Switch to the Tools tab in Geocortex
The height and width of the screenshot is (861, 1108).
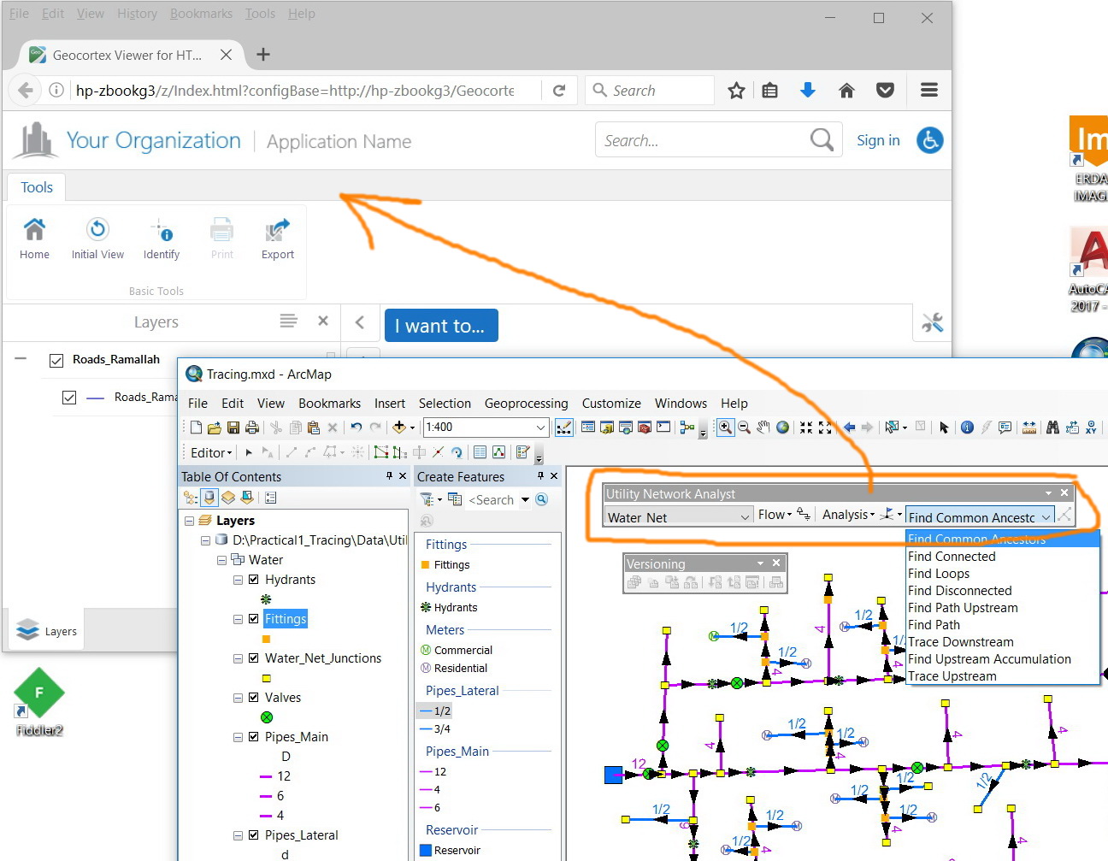[x=37, y=187]
